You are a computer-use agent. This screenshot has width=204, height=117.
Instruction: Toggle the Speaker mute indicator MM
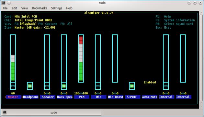47,86
